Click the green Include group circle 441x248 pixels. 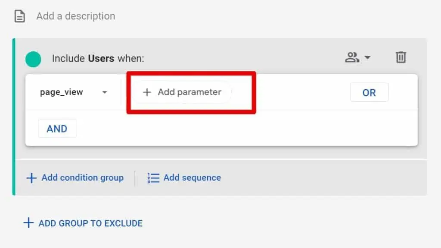click(33, 59)
